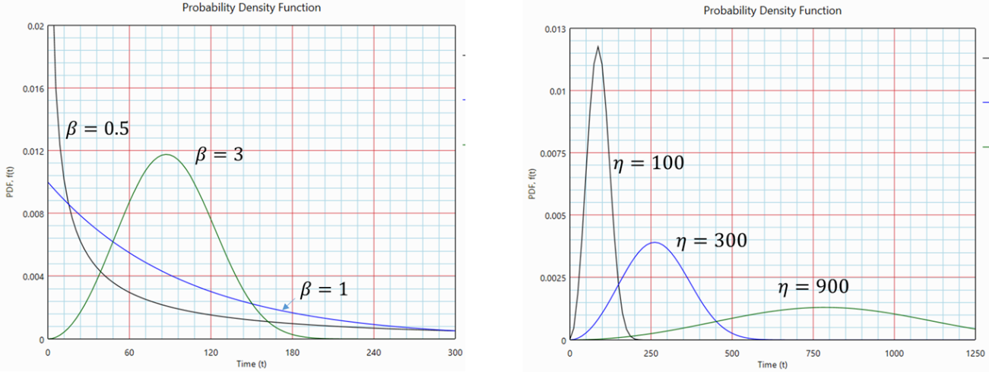Click the peak of the blue η = 300 curve
The image size is (989, 372).
coord(654,242)
